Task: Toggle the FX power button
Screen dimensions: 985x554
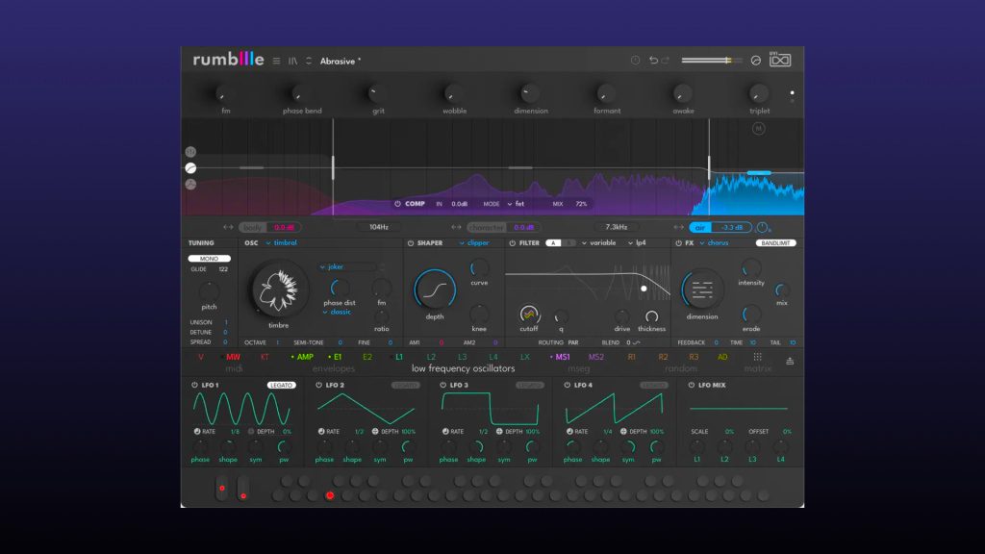Action: pyautogui.click(x=678, y=243)
